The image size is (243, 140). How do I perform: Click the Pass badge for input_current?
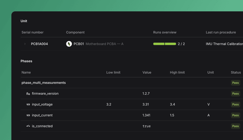click(x=236, y=115)
